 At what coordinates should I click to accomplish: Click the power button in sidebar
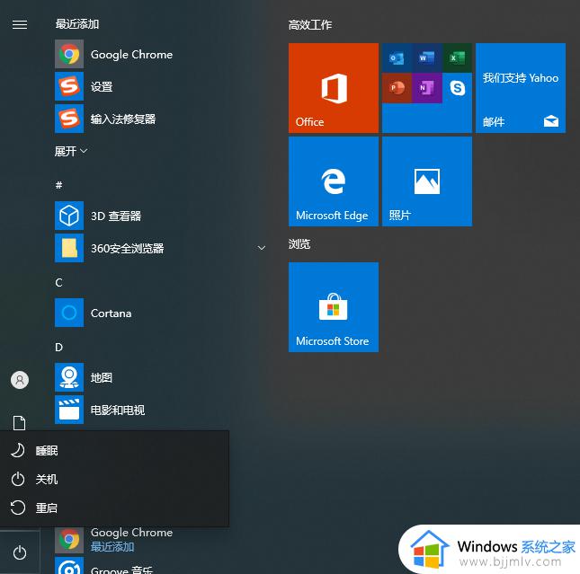tap(20, 553)
